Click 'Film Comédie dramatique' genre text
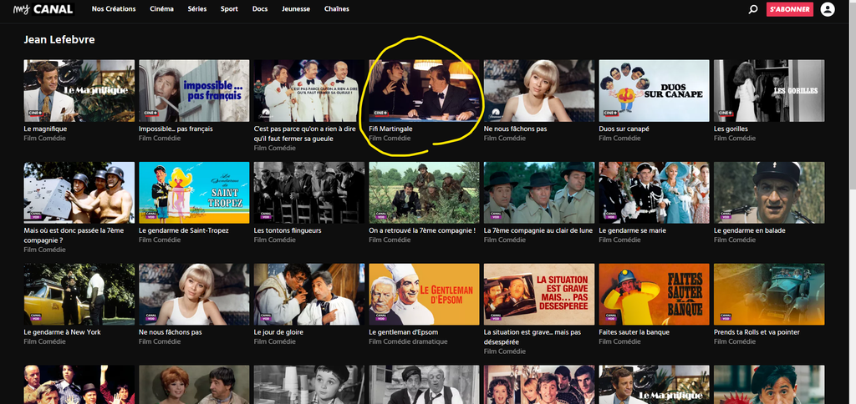Image resolution: width=856 pixels, height=404 pixels. [x=408, y=342]
